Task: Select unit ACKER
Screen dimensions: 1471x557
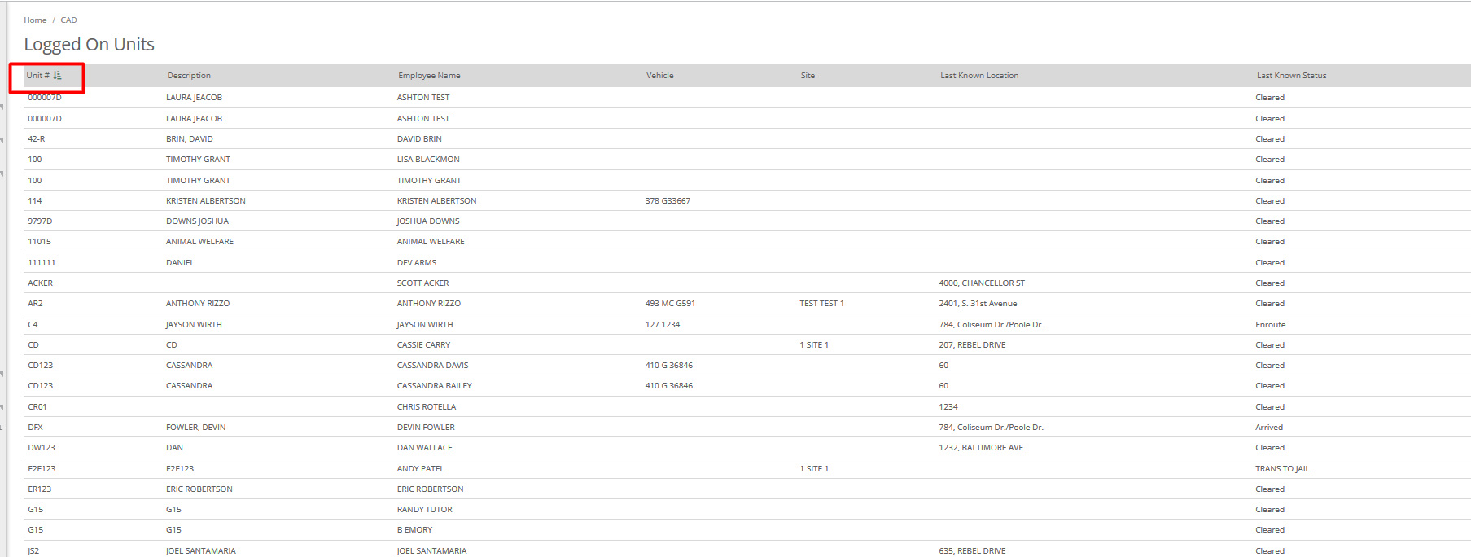Action: [40, 283]
